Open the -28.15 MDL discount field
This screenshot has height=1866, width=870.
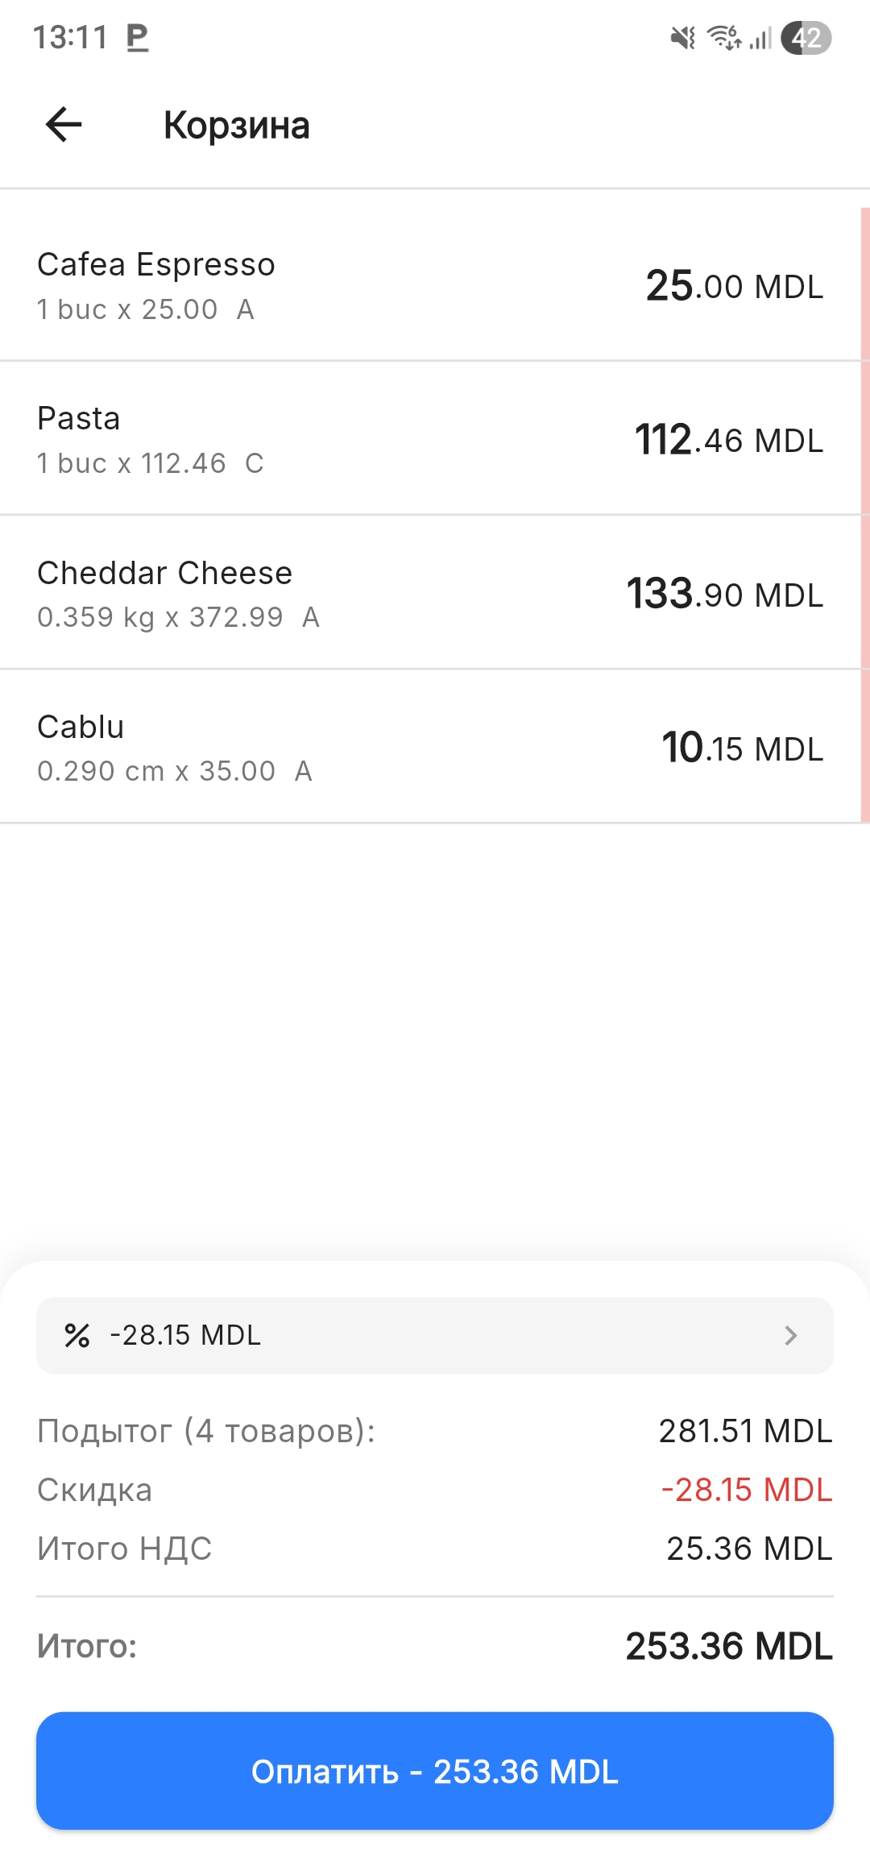coord(435,1335)
